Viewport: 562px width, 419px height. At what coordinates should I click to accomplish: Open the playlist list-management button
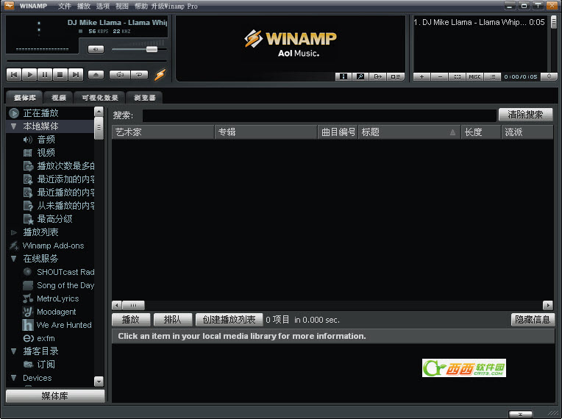(492, 76)
